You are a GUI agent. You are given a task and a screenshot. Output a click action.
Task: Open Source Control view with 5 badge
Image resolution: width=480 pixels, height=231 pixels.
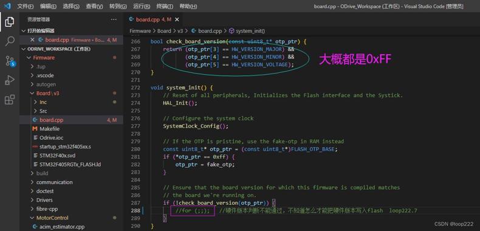tap(10, 61)
